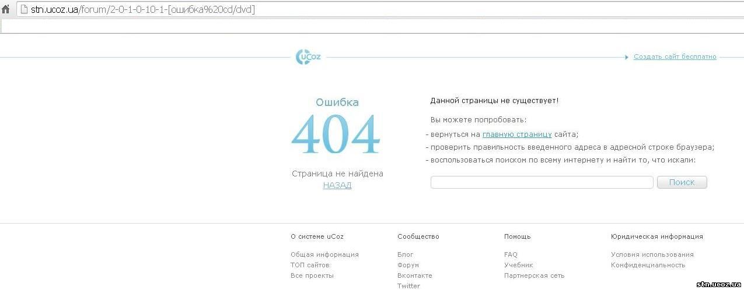Open the главную страницу link

tap(517, 134)
